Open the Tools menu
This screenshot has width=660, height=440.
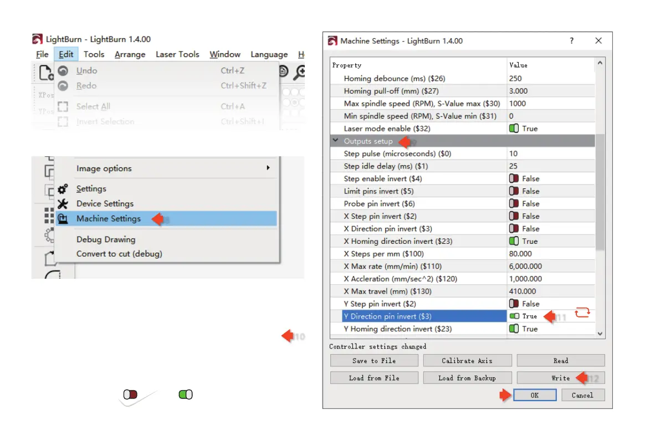coord(94,54)
